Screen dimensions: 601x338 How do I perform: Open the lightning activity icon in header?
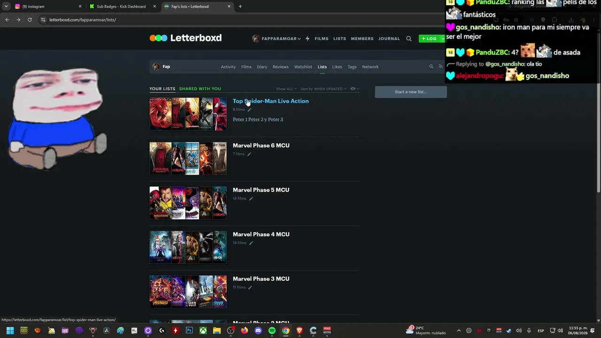pyautogui.click(x=308, y=38)
